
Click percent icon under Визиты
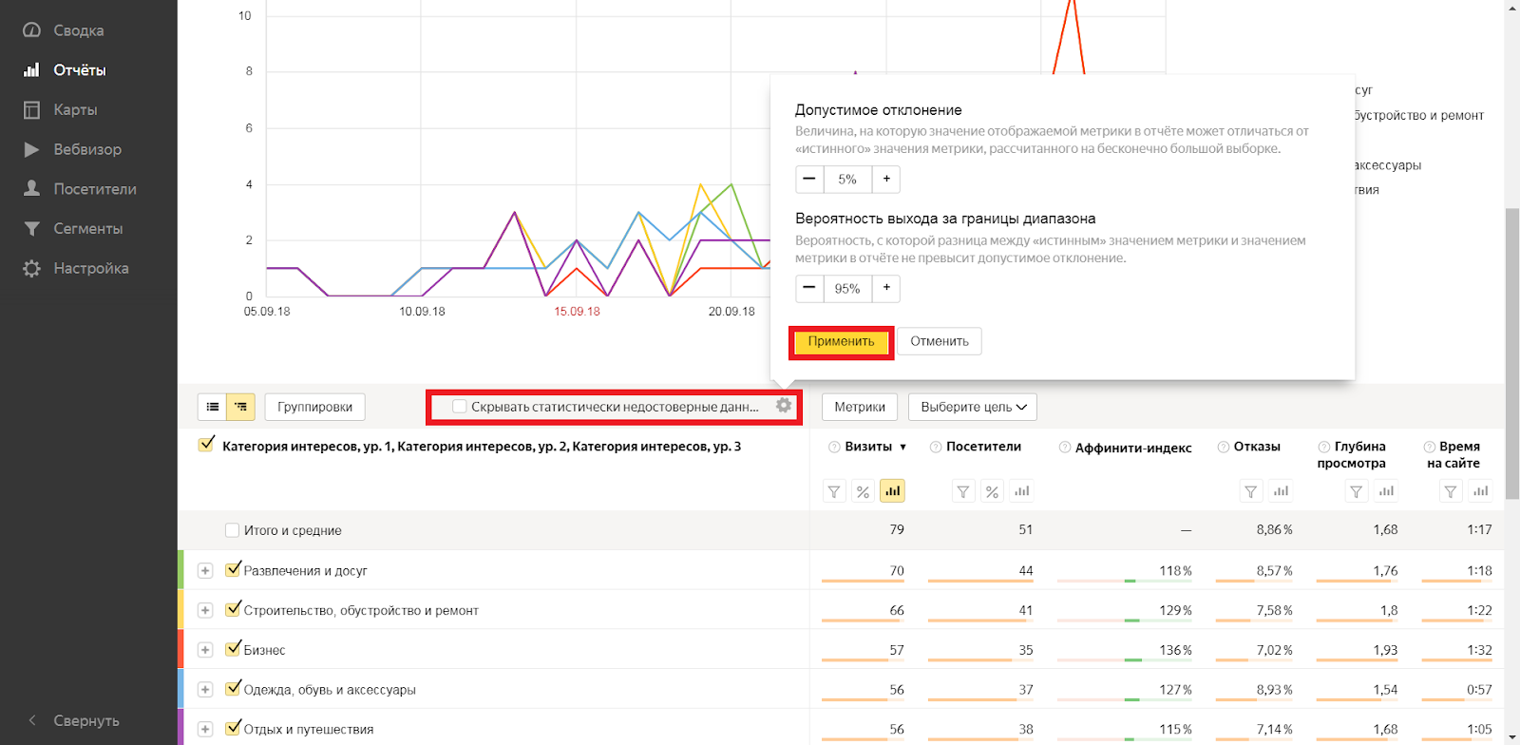(863, 491)
